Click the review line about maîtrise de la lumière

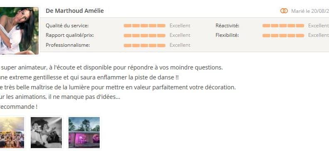[x=118, y=87]
